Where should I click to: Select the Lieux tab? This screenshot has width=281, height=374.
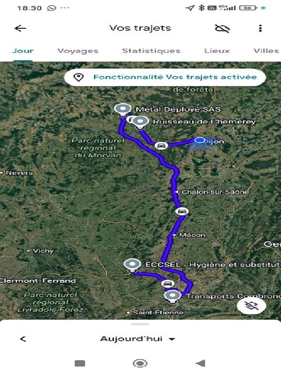coord(217,51)
